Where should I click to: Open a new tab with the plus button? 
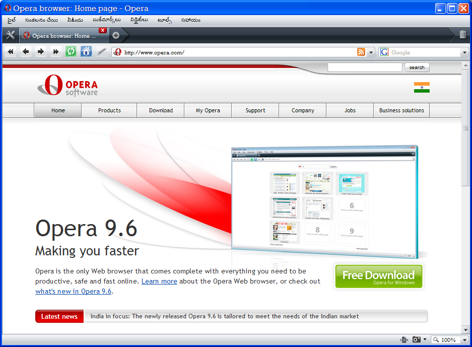pyautogui.click(x=116, y=36)
